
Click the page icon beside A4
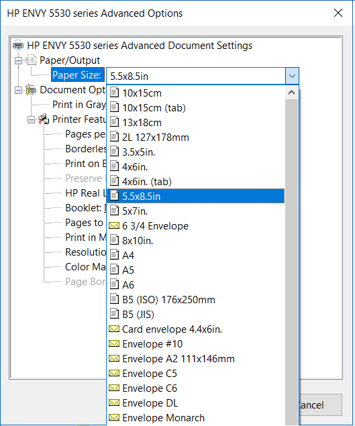[114, 255]
